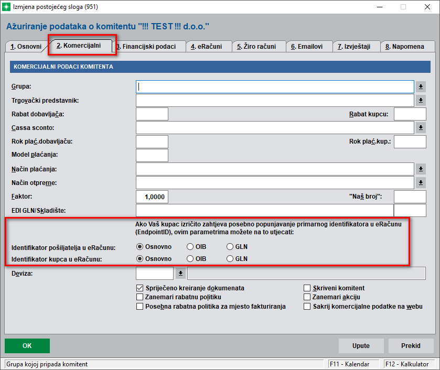
Task: Click into the Faktor input field
Action: point(152,197)
